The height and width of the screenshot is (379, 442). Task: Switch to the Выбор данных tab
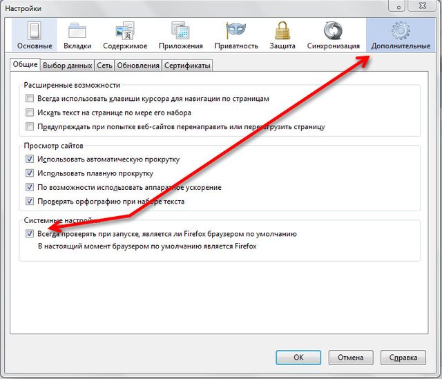tap(68, 66)
